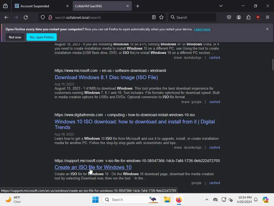The height and width of the screenshot is (206, 274).
Task: Open the notifications bell icon
Action: [x=256, y=200]
